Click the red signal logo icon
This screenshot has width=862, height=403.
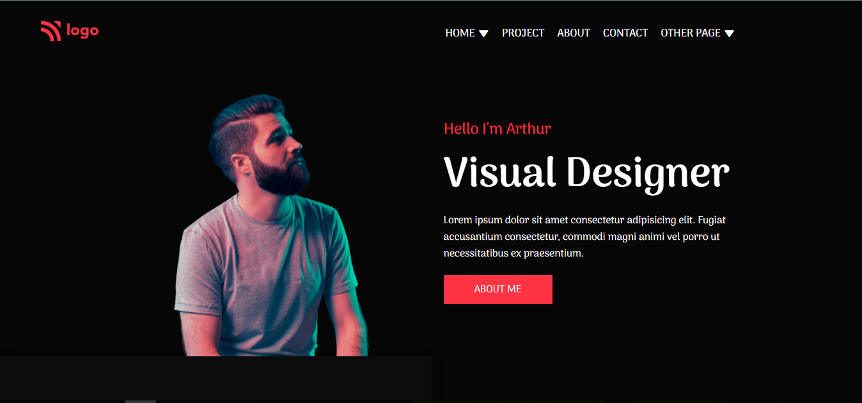(51, 31)
